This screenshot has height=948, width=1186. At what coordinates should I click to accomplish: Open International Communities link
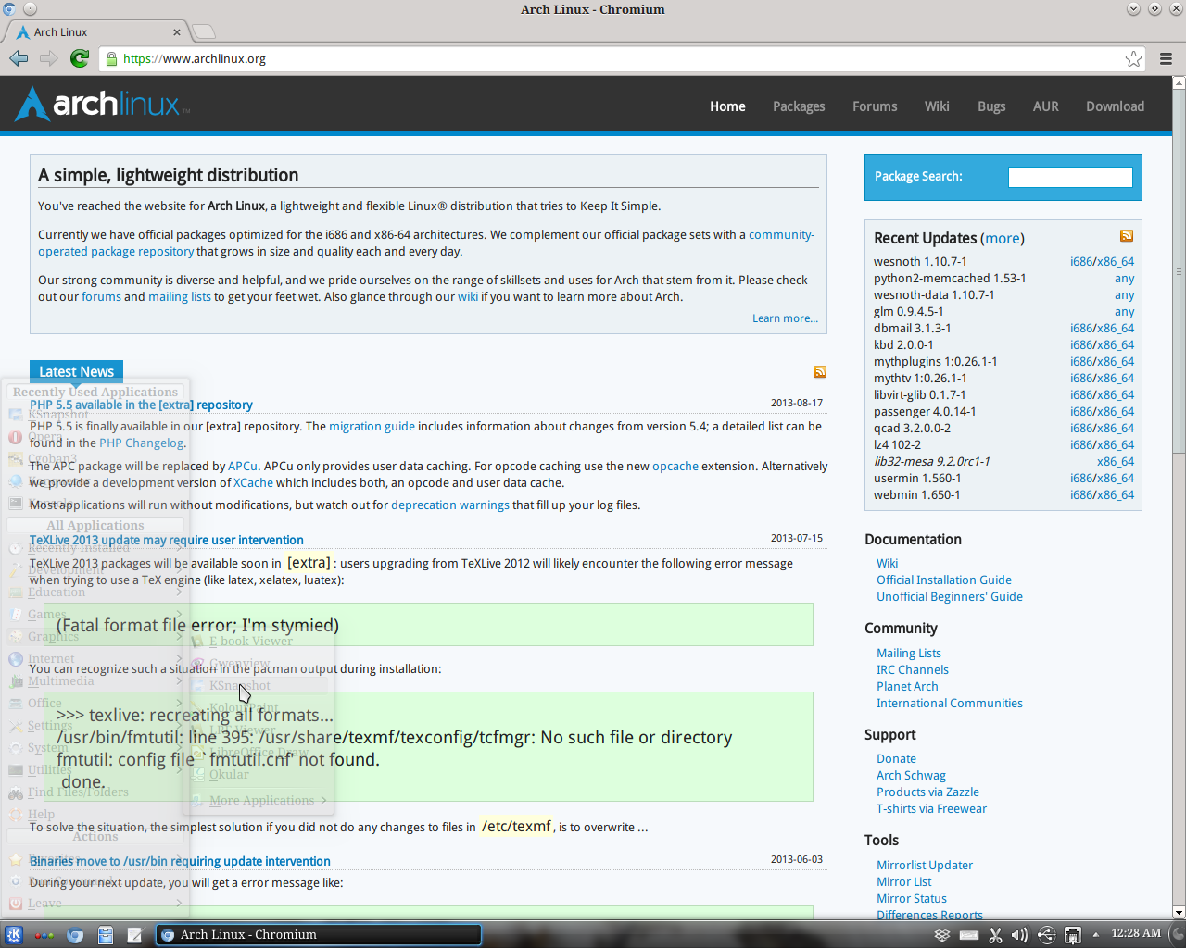tap(950, 704)
